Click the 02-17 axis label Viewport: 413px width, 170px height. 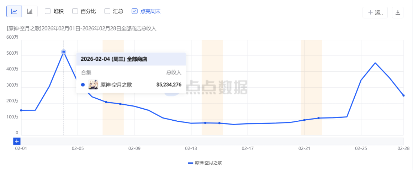click(x=248, y=148)
